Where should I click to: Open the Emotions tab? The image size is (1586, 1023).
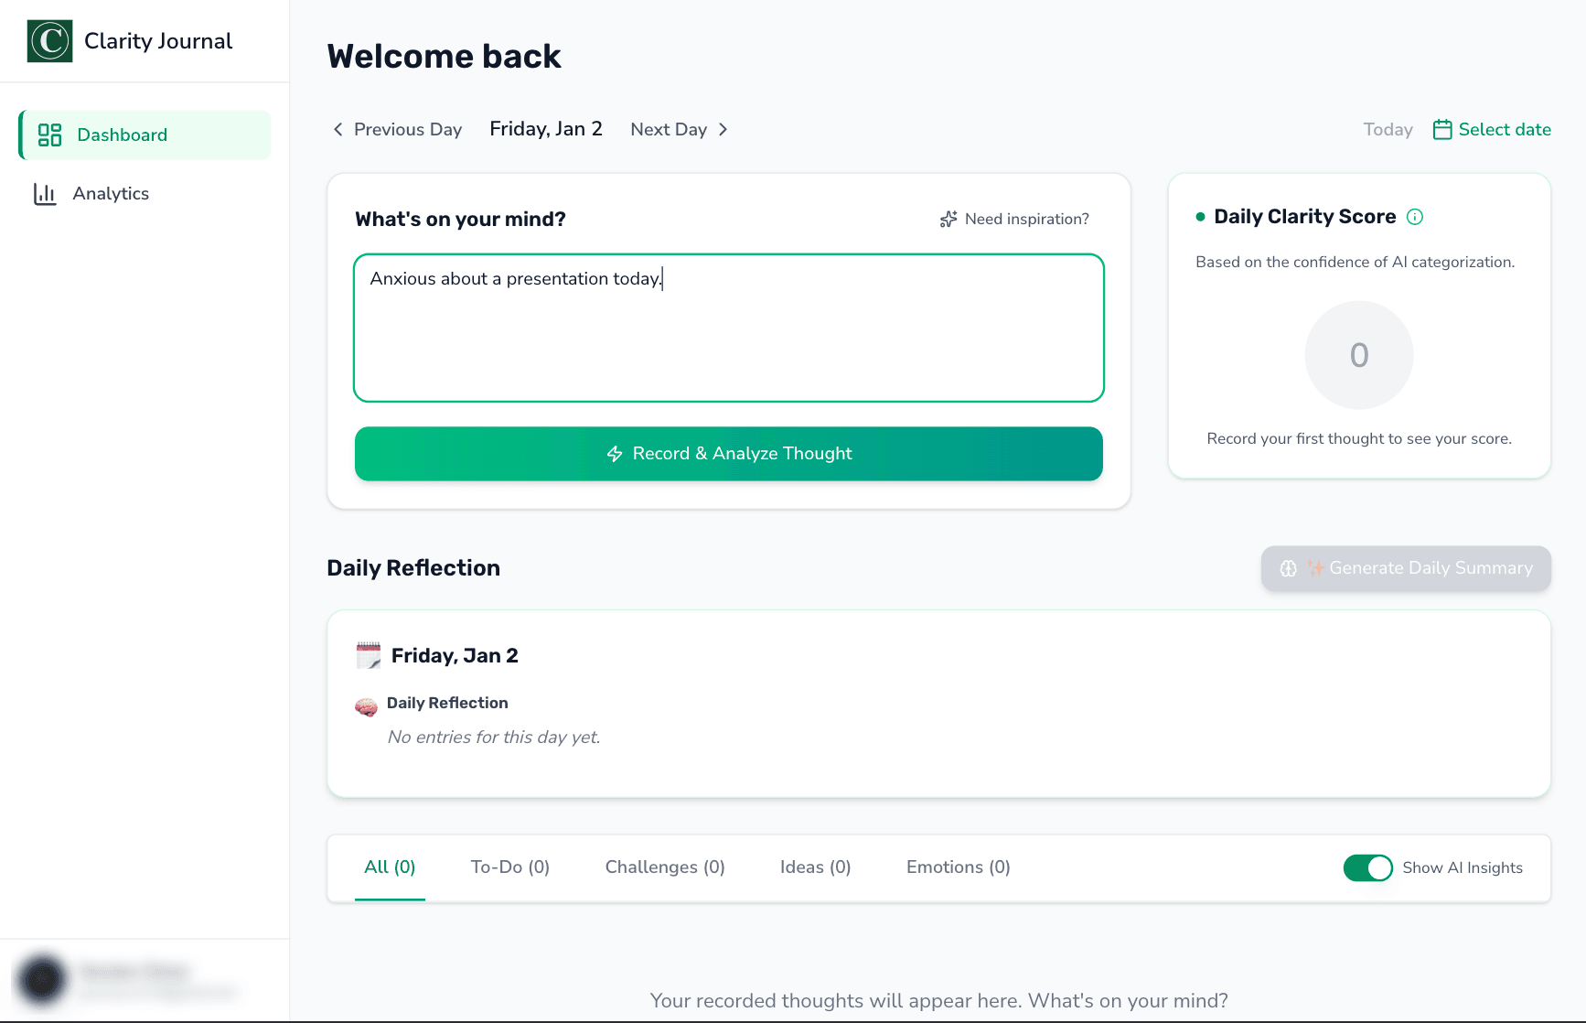coord(958,867)
